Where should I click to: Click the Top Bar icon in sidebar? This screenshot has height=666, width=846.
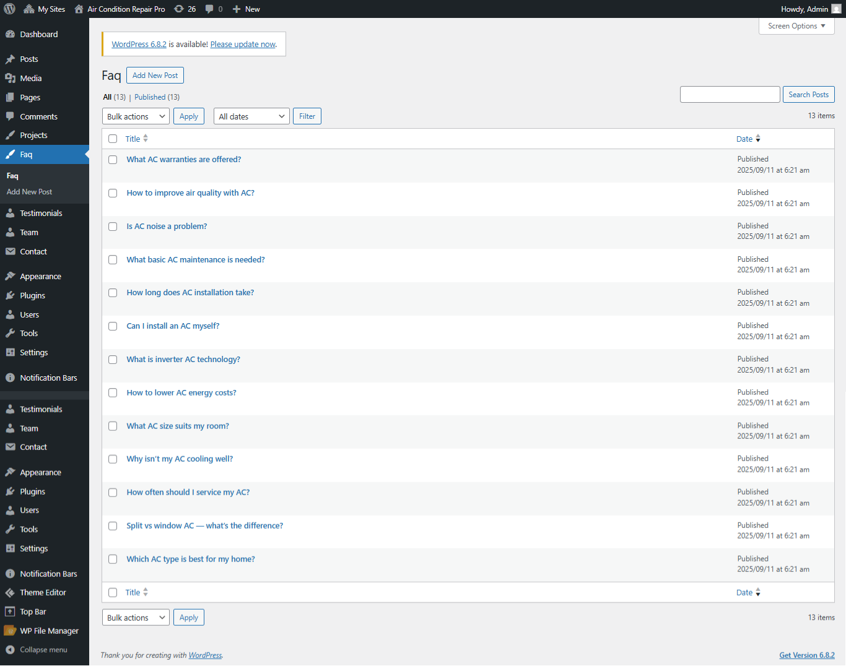[x=10, y=612]
